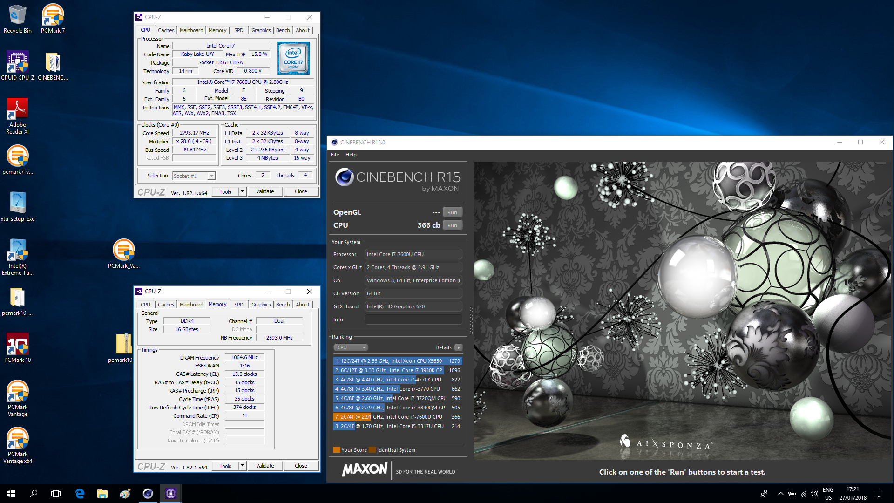Click the clock and date in the taskbar

coord(853,494)
